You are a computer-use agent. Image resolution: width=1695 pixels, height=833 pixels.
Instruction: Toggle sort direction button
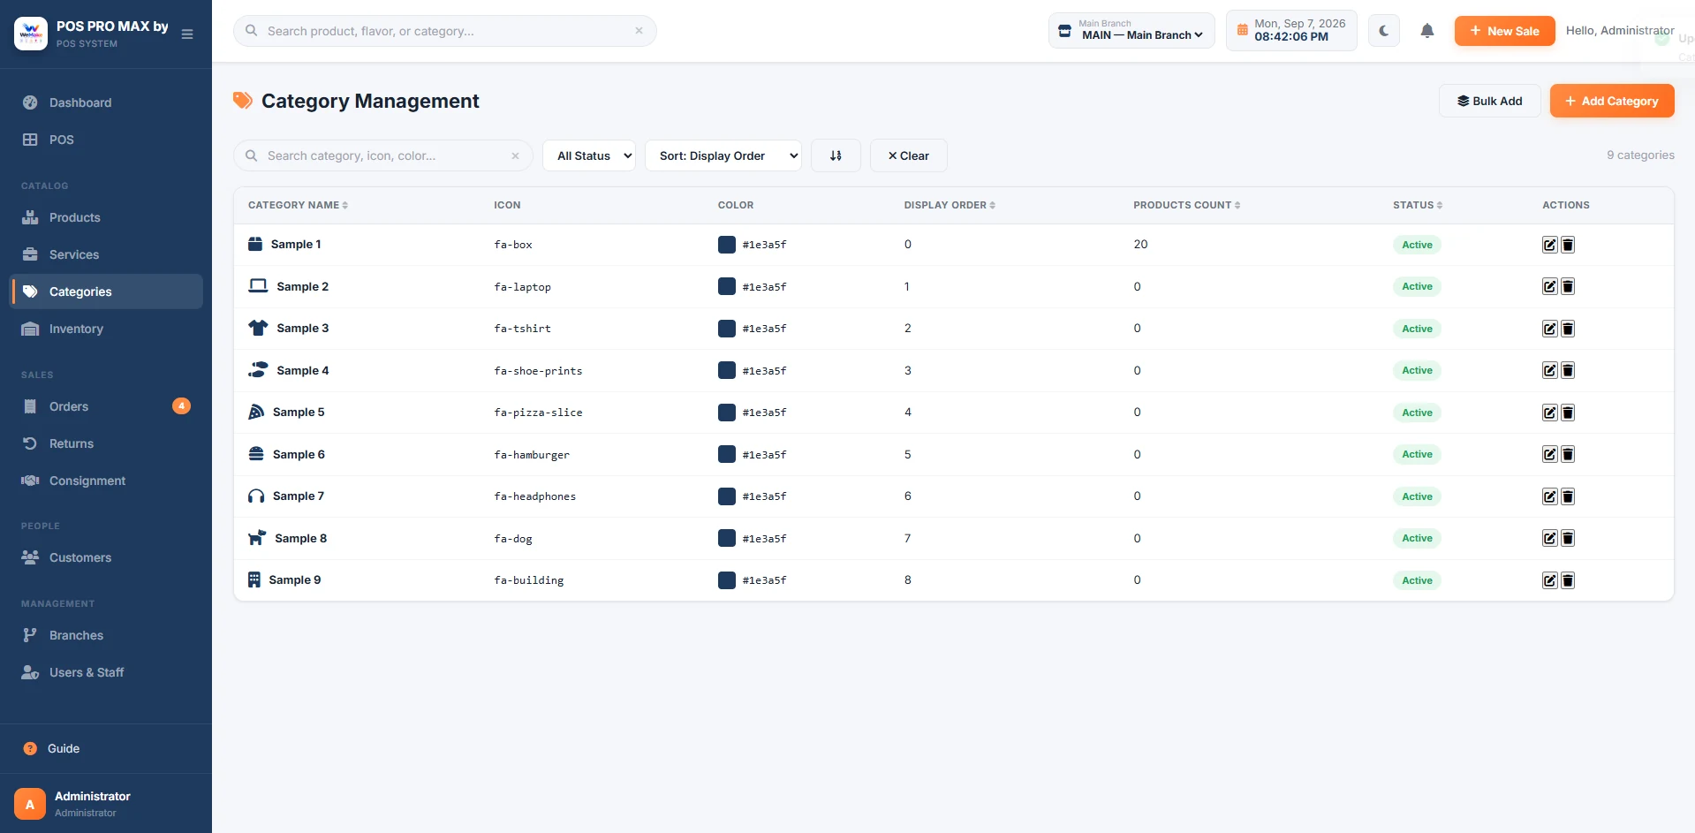coord(836,155)
